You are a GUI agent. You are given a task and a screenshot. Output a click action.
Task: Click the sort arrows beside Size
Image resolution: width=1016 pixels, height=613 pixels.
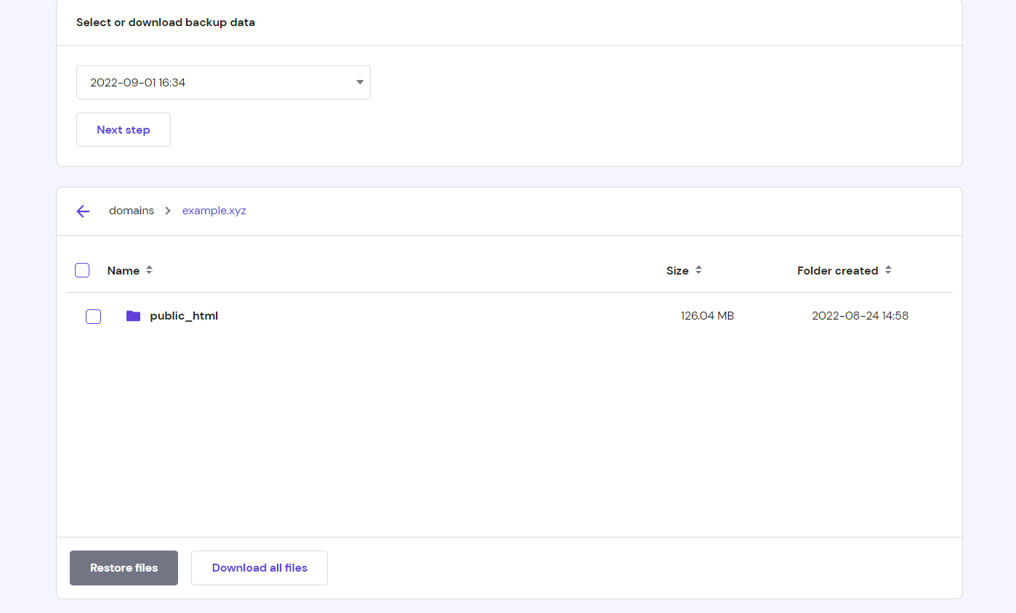coord(698,270)
